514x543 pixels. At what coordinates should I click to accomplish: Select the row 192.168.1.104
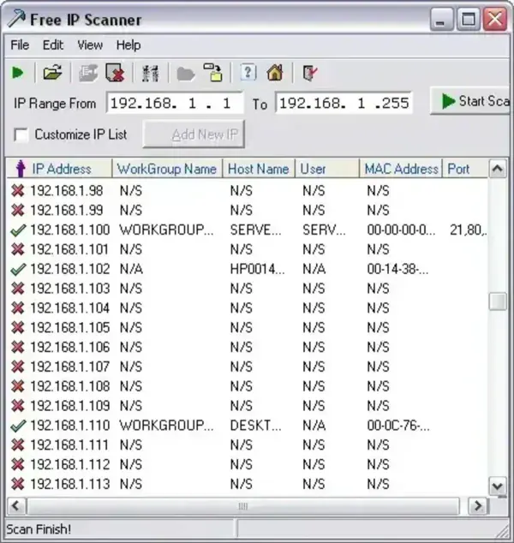pyautogui.click(x=248, y=307)
